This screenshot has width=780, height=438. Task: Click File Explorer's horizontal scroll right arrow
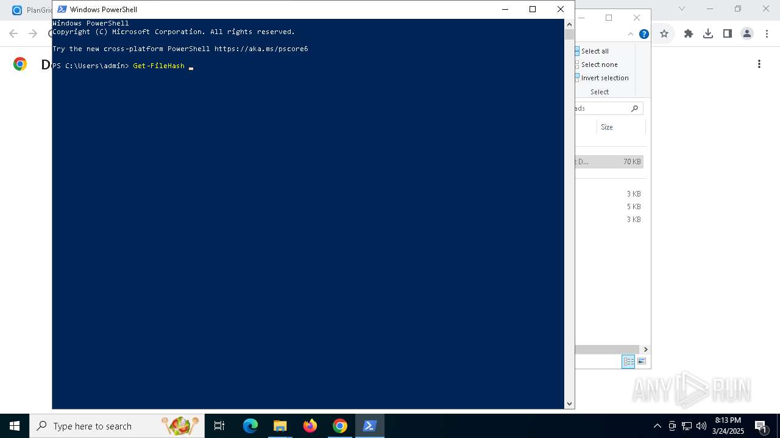[x=645, y=349]
